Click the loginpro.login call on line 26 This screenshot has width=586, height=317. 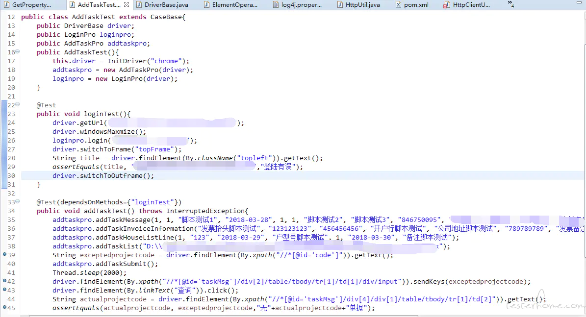[125, 141]
